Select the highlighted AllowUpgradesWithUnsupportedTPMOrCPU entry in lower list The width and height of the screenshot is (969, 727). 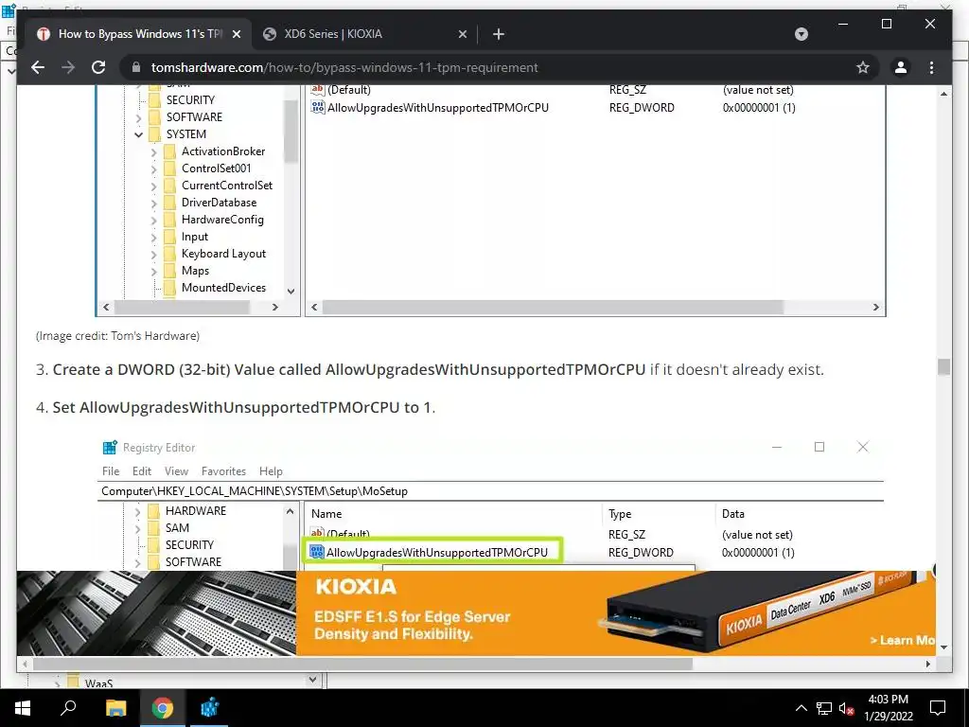point(432,552)
